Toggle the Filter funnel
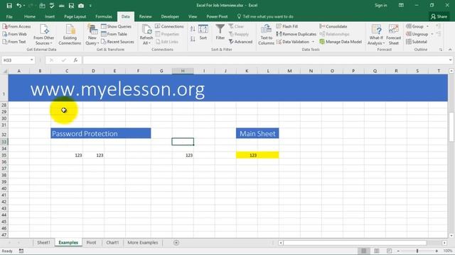The width and height of the screenshot is (455, 255). (220, 33)
